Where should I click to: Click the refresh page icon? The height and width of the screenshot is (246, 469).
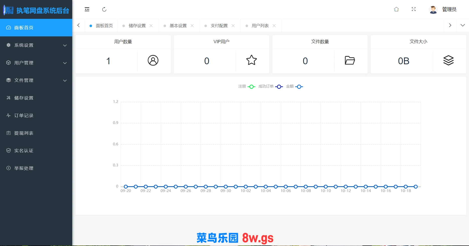(x=104, y=9)
